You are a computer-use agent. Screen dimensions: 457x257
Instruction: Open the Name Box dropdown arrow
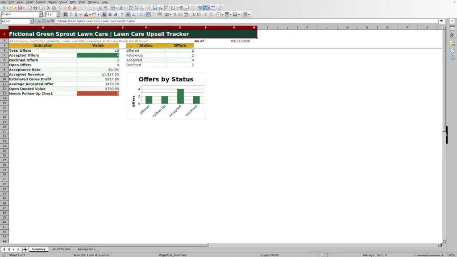[31, 21]
